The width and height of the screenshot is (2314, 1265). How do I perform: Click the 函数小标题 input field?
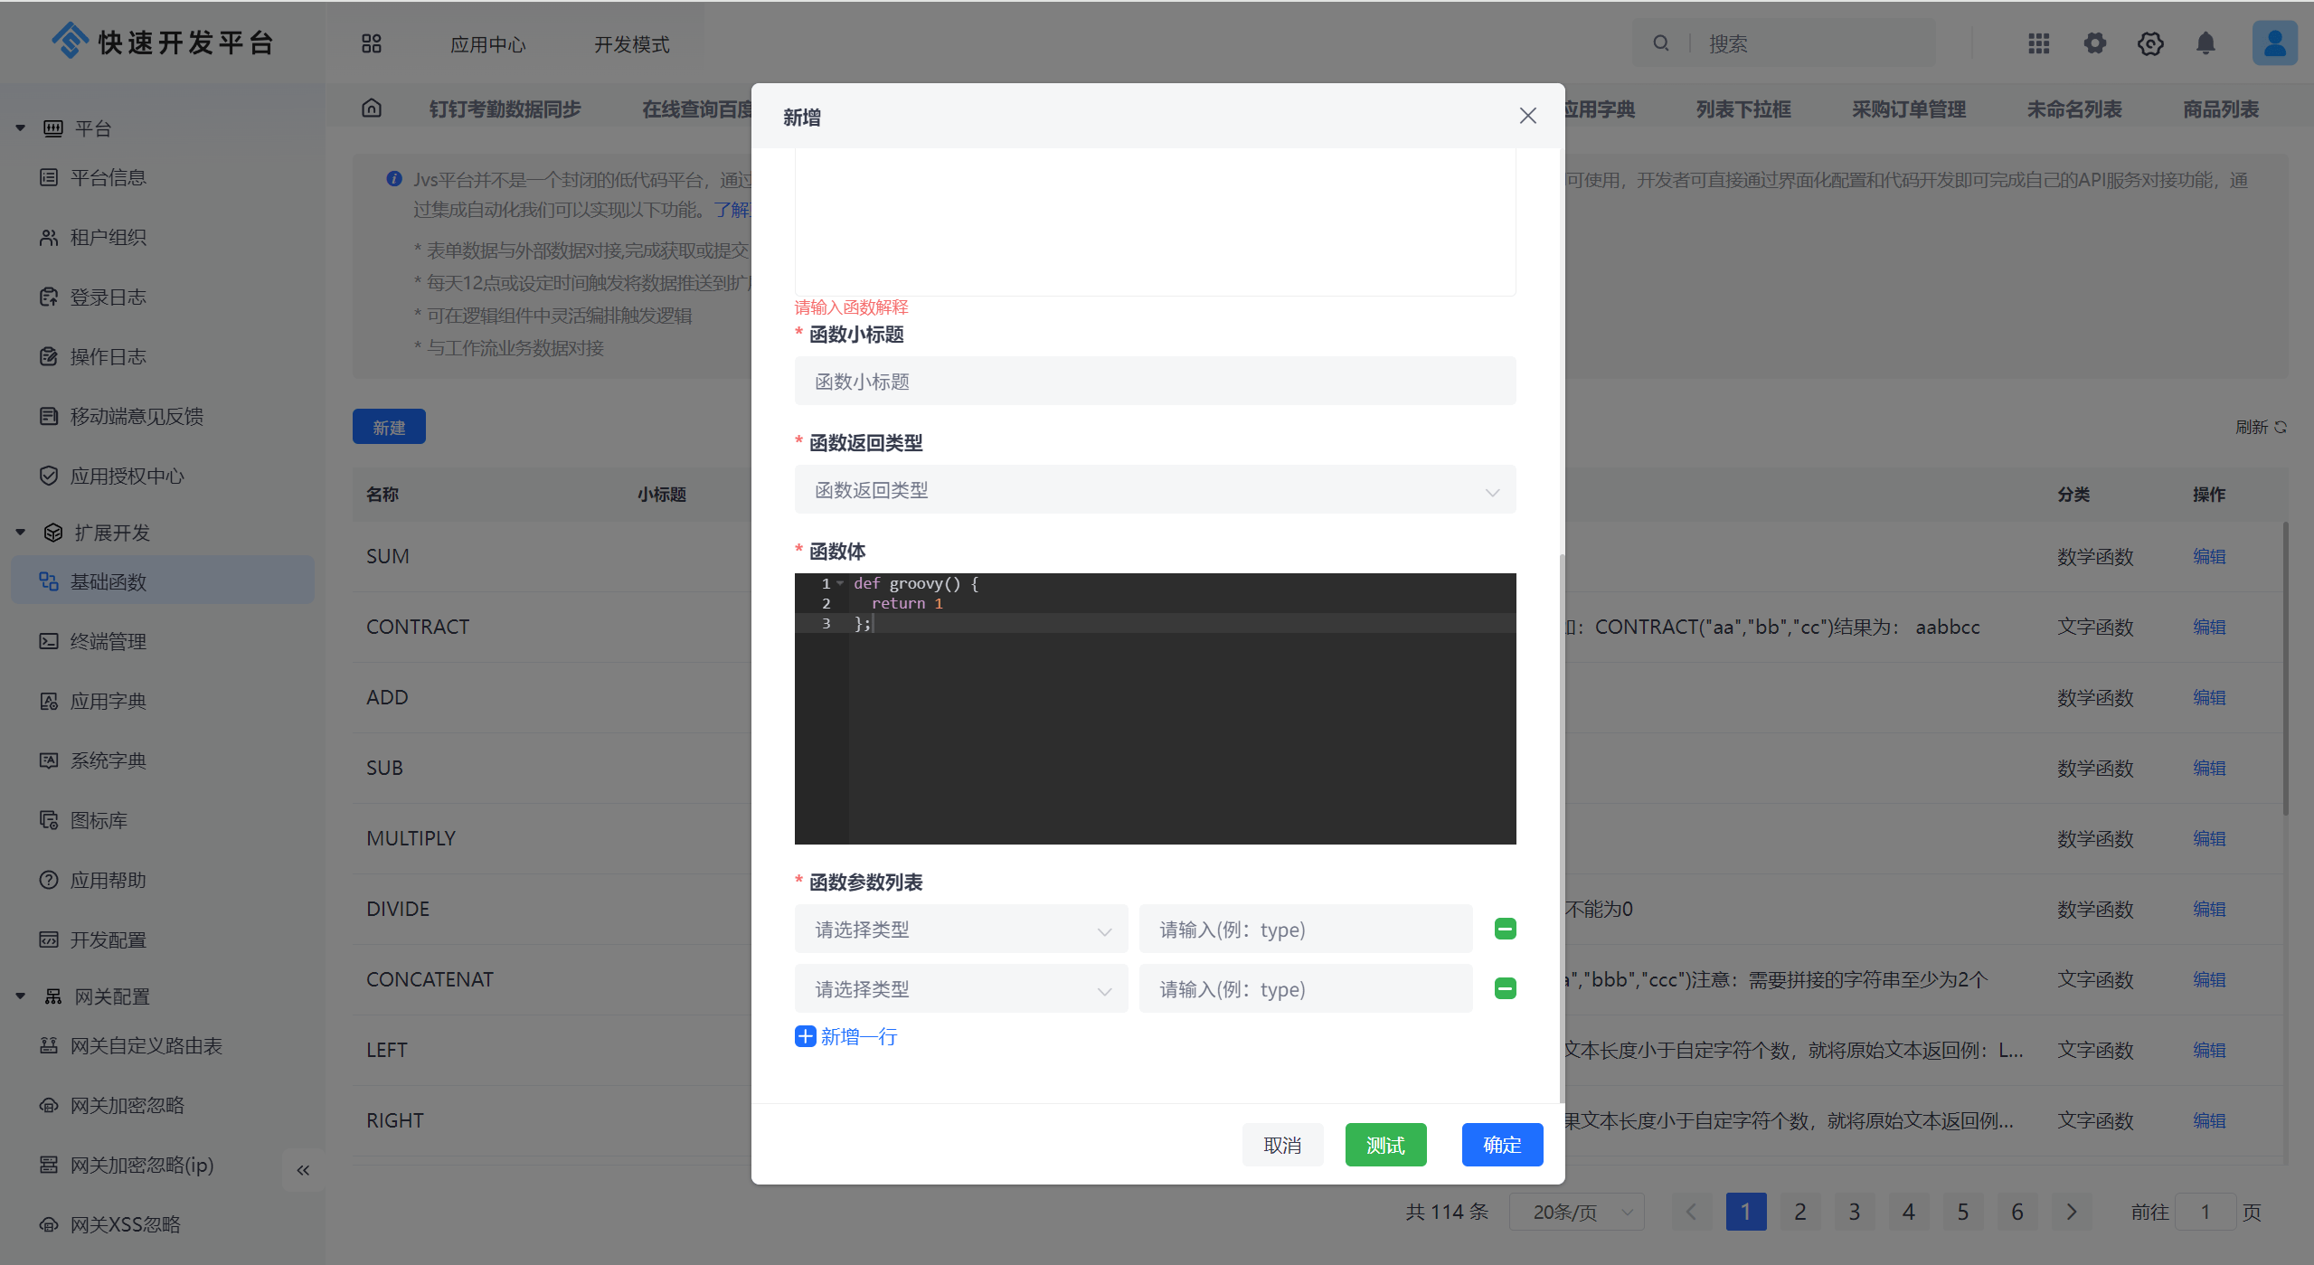(x=1154, y=382)
